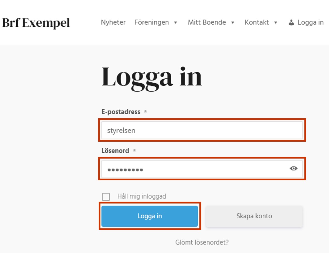Click the Skapa konto button
The image size is (329, 253).
(254, 216)
